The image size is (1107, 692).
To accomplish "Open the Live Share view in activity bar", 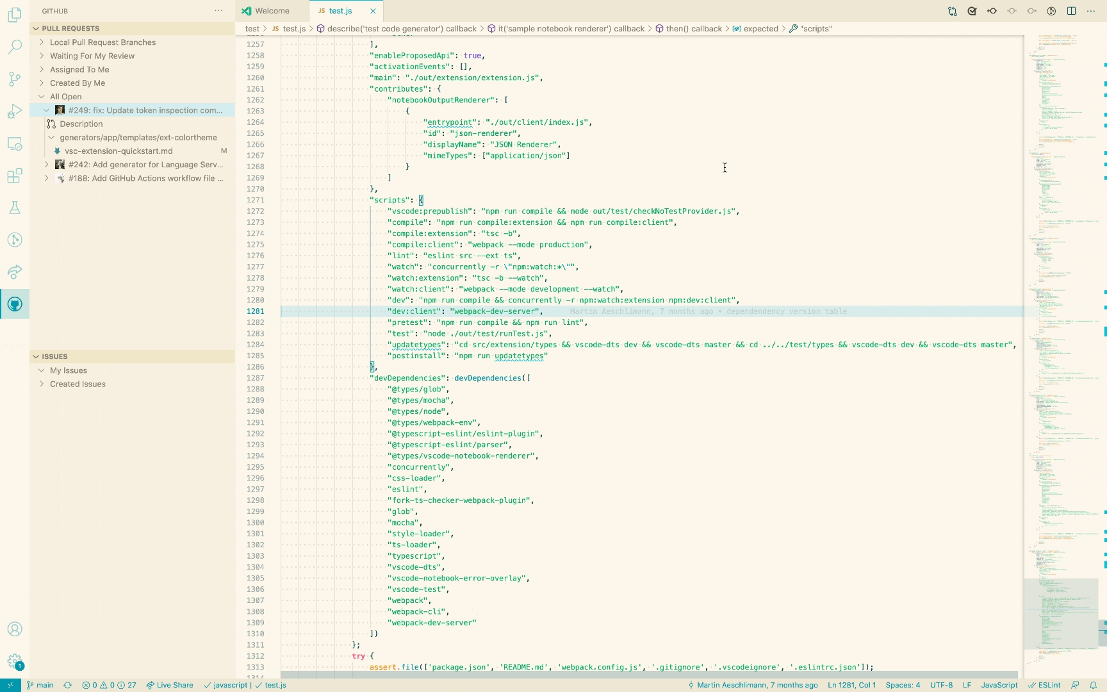I will tap(15, 272).
